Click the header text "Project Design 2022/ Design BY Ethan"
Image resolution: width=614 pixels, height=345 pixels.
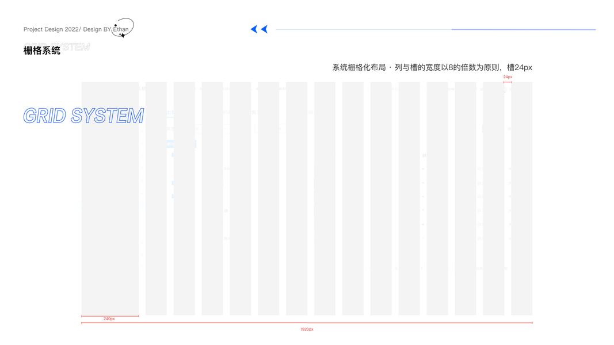point(76,29)
